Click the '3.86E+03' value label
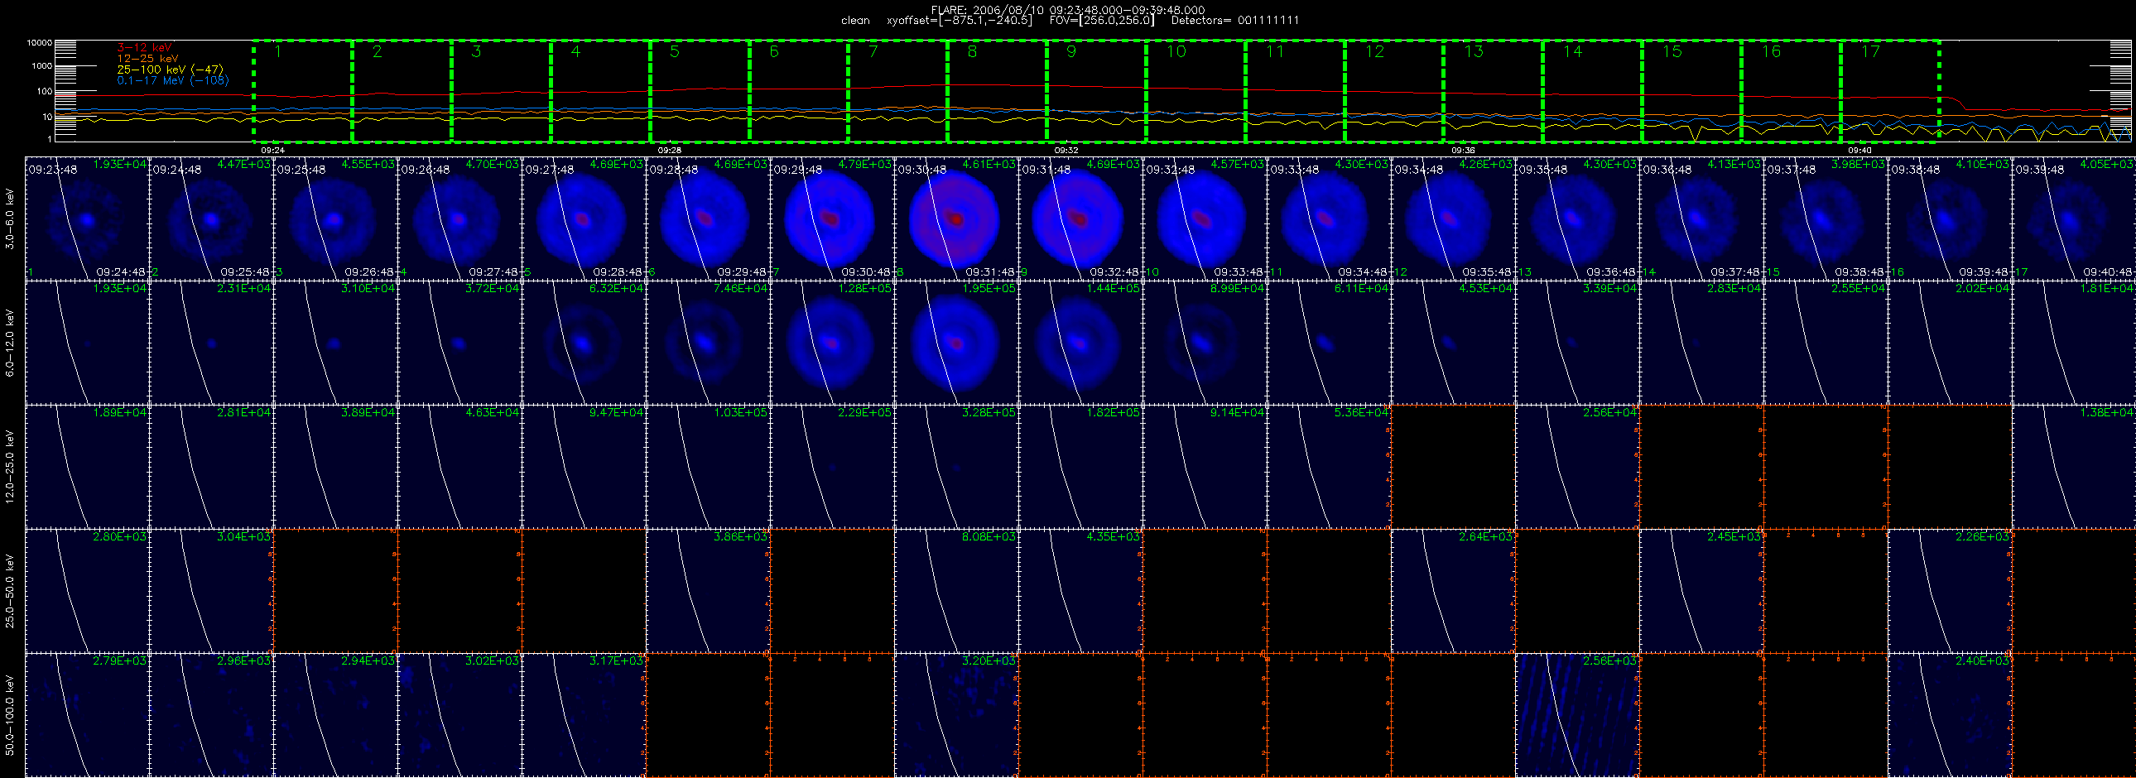Screen dimensions: 2136x778 [x=740, y=537]
